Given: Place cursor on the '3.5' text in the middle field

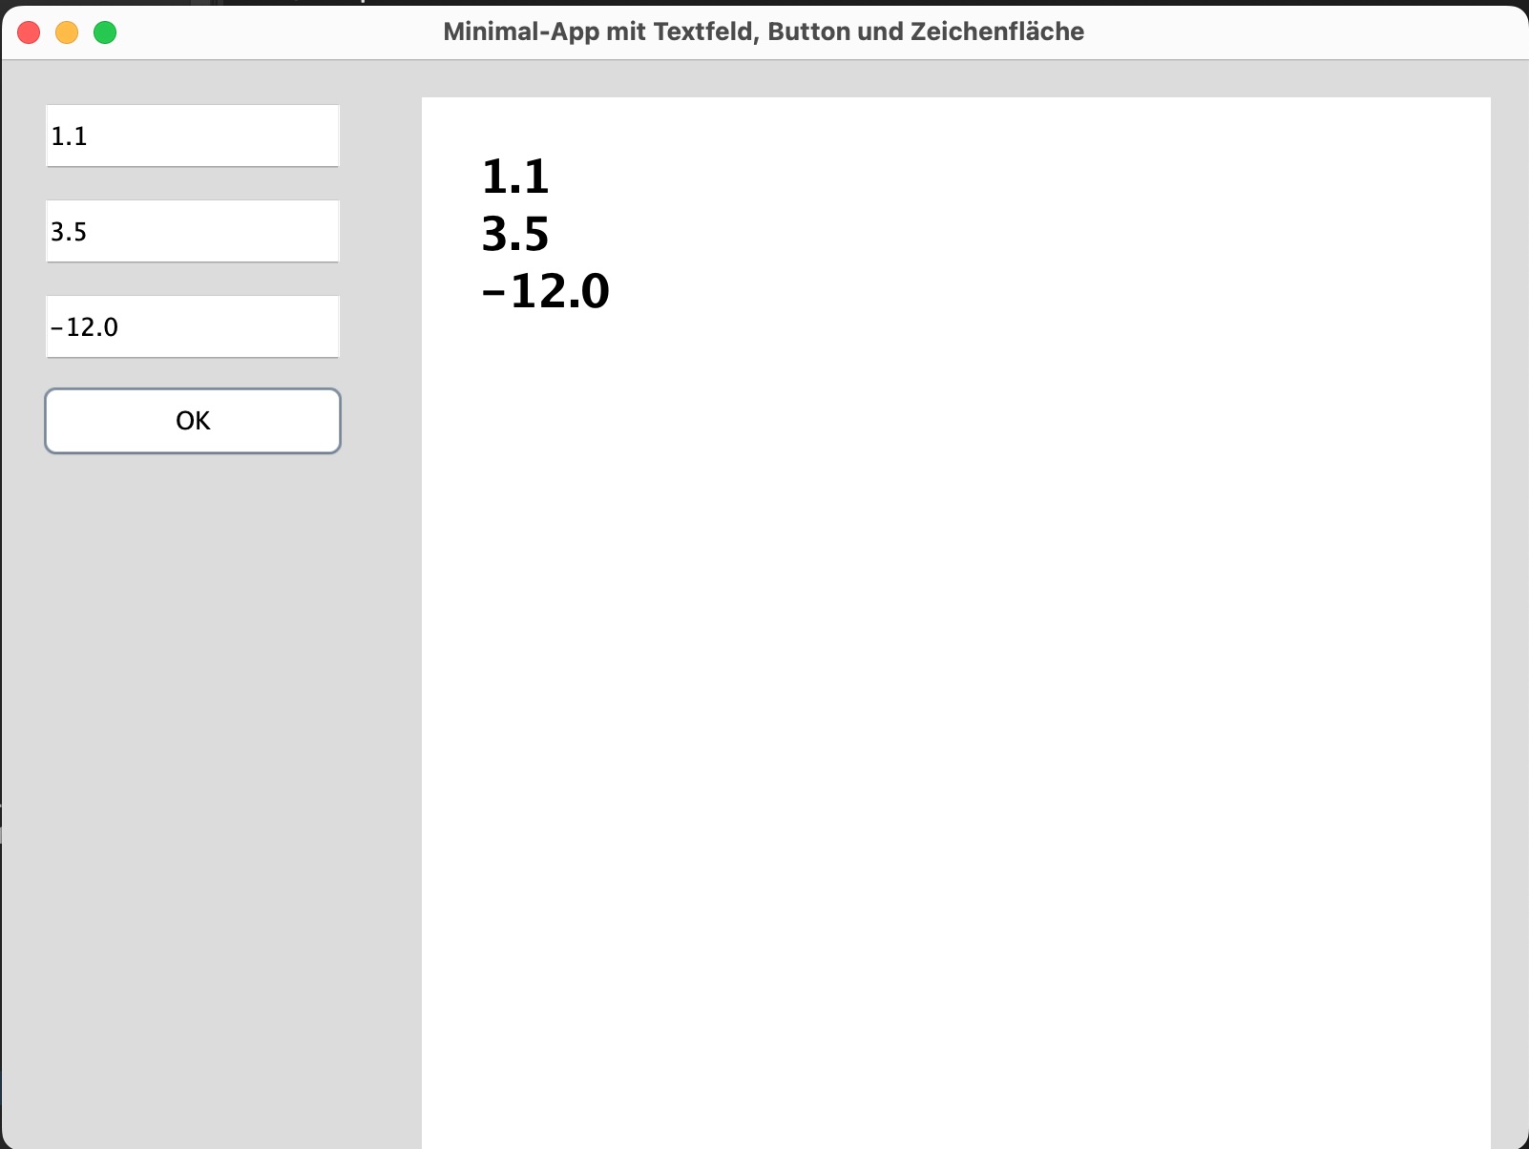Looking at the screenshot, I should point(69,232).
